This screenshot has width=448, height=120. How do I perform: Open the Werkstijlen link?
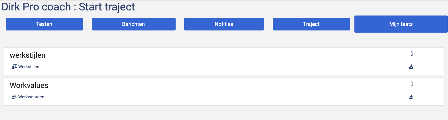pyautogui.click(x=29, y=67)
